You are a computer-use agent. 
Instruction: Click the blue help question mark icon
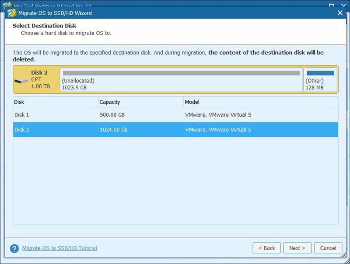pyautogui.click(x=14, y=248)
